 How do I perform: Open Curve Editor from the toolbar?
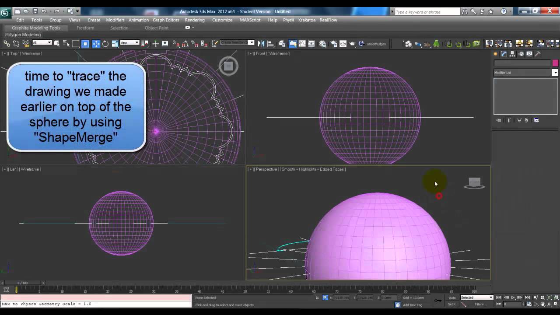[x=302, y=43]
